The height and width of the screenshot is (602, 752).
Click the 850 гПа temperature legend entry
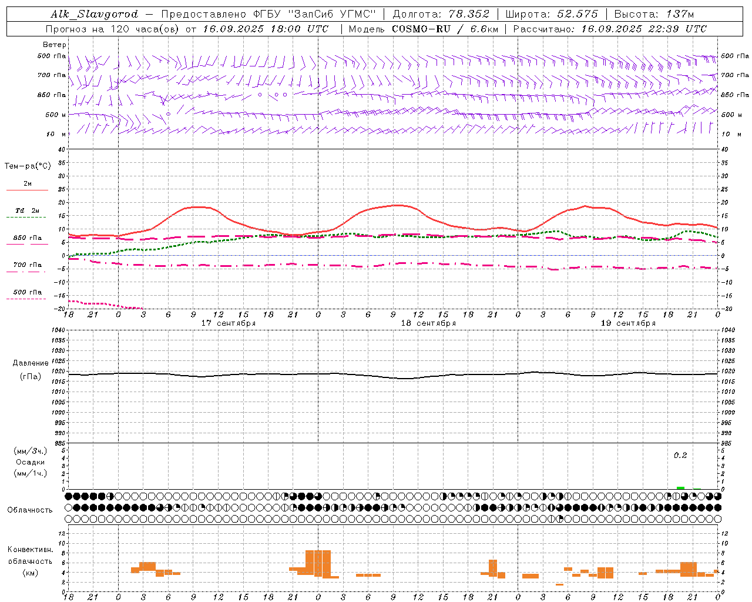tap(27, 238)
